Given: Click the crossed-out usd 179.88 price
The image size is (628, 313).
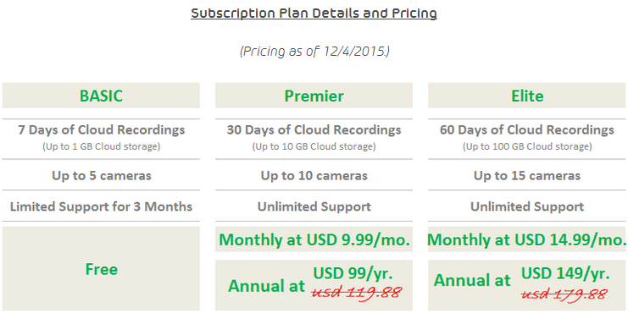Looking at the screenshot, I should pyautogui.click(x=564, y=294).
